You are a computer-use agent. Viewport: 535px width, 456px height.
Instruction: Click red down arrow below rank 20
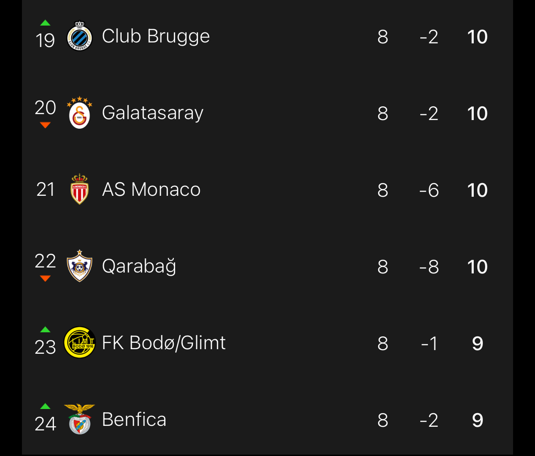coord(45,125)
